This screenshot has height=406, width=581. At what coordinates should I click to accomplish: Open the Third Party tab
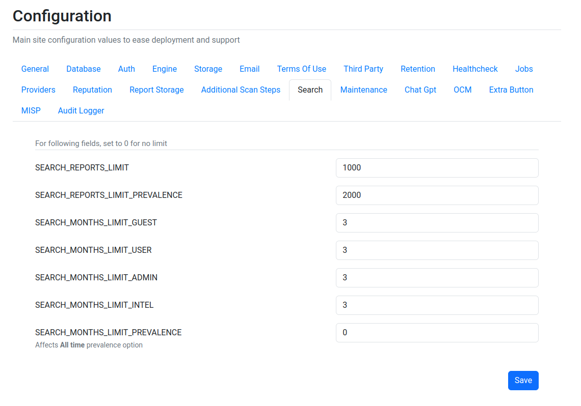click(x=363, y=69)
